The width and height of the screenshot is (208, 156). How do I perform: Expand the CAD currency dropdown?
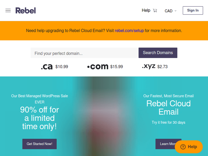[x=171, y=11]
